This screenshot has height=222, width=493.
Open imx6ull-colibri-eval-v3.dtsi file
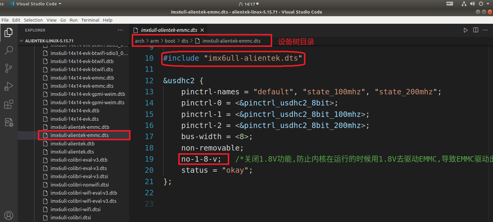(79, 176)
